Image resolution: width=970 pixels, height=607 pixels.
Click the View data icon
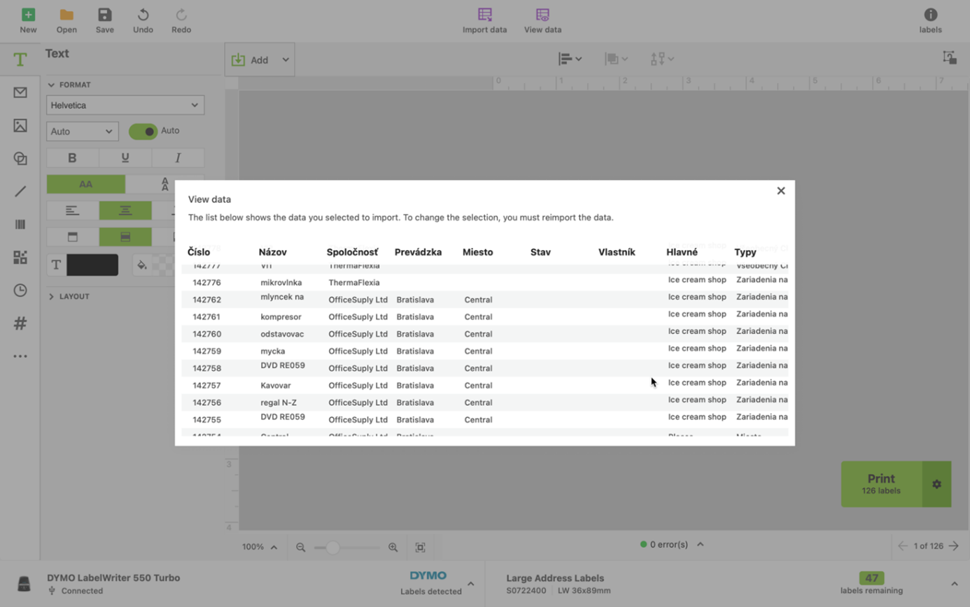[x=542, y=15]
